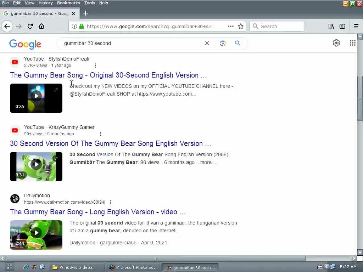Open the Tools menu
This screenshot has height=272, width=363.
pos(89,3)
